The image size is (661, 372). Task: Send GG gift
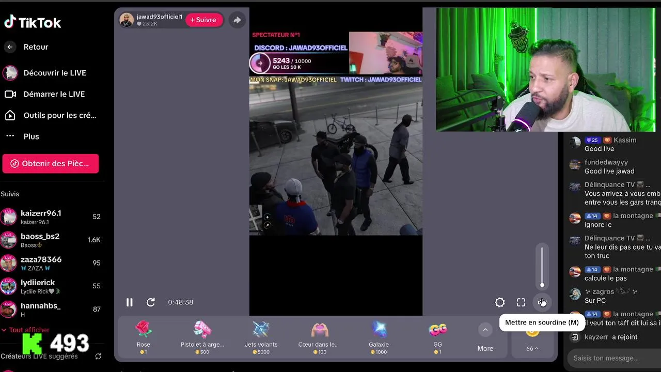click(437, 337)
